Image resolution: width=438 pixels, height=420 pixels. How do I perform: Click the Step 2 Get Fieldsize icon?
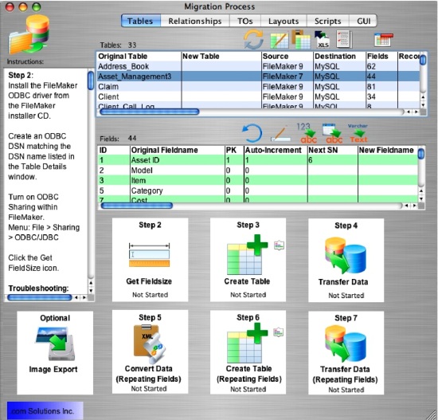tap(149, 255)
